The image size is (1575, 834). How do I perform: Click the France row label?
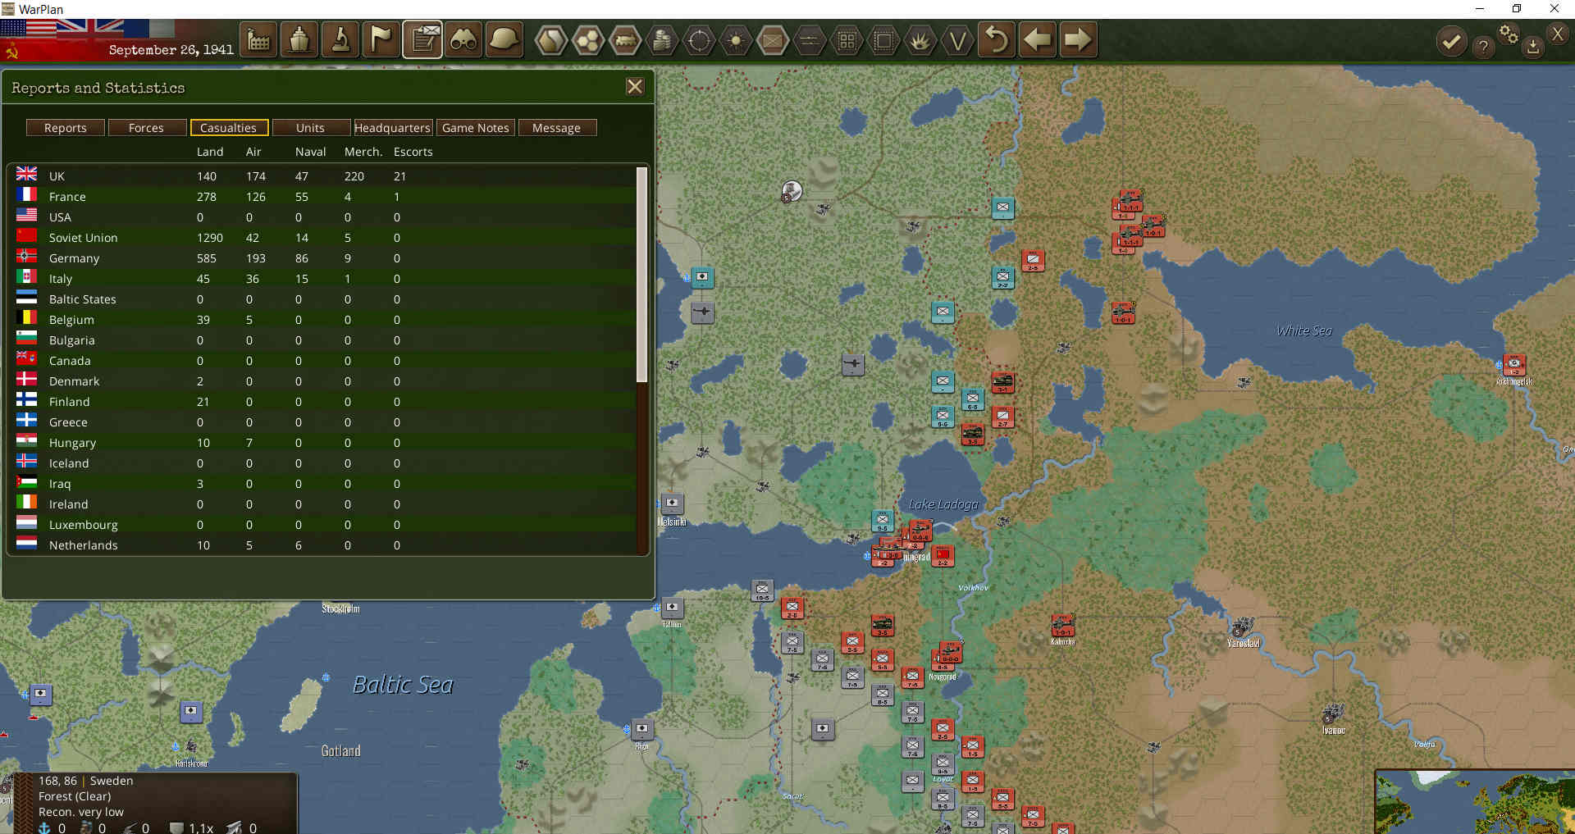(67, 197)
